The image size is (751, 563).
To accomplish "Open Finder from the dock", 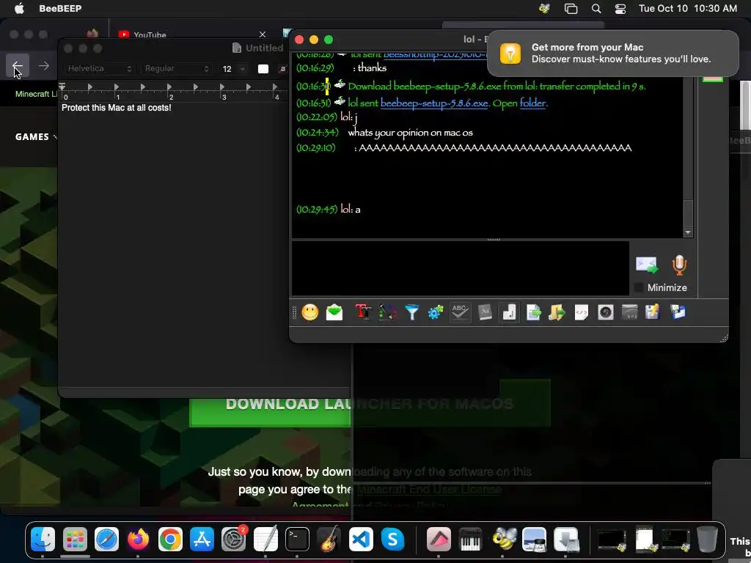I will pyautogui.click(x=43, y=540).
